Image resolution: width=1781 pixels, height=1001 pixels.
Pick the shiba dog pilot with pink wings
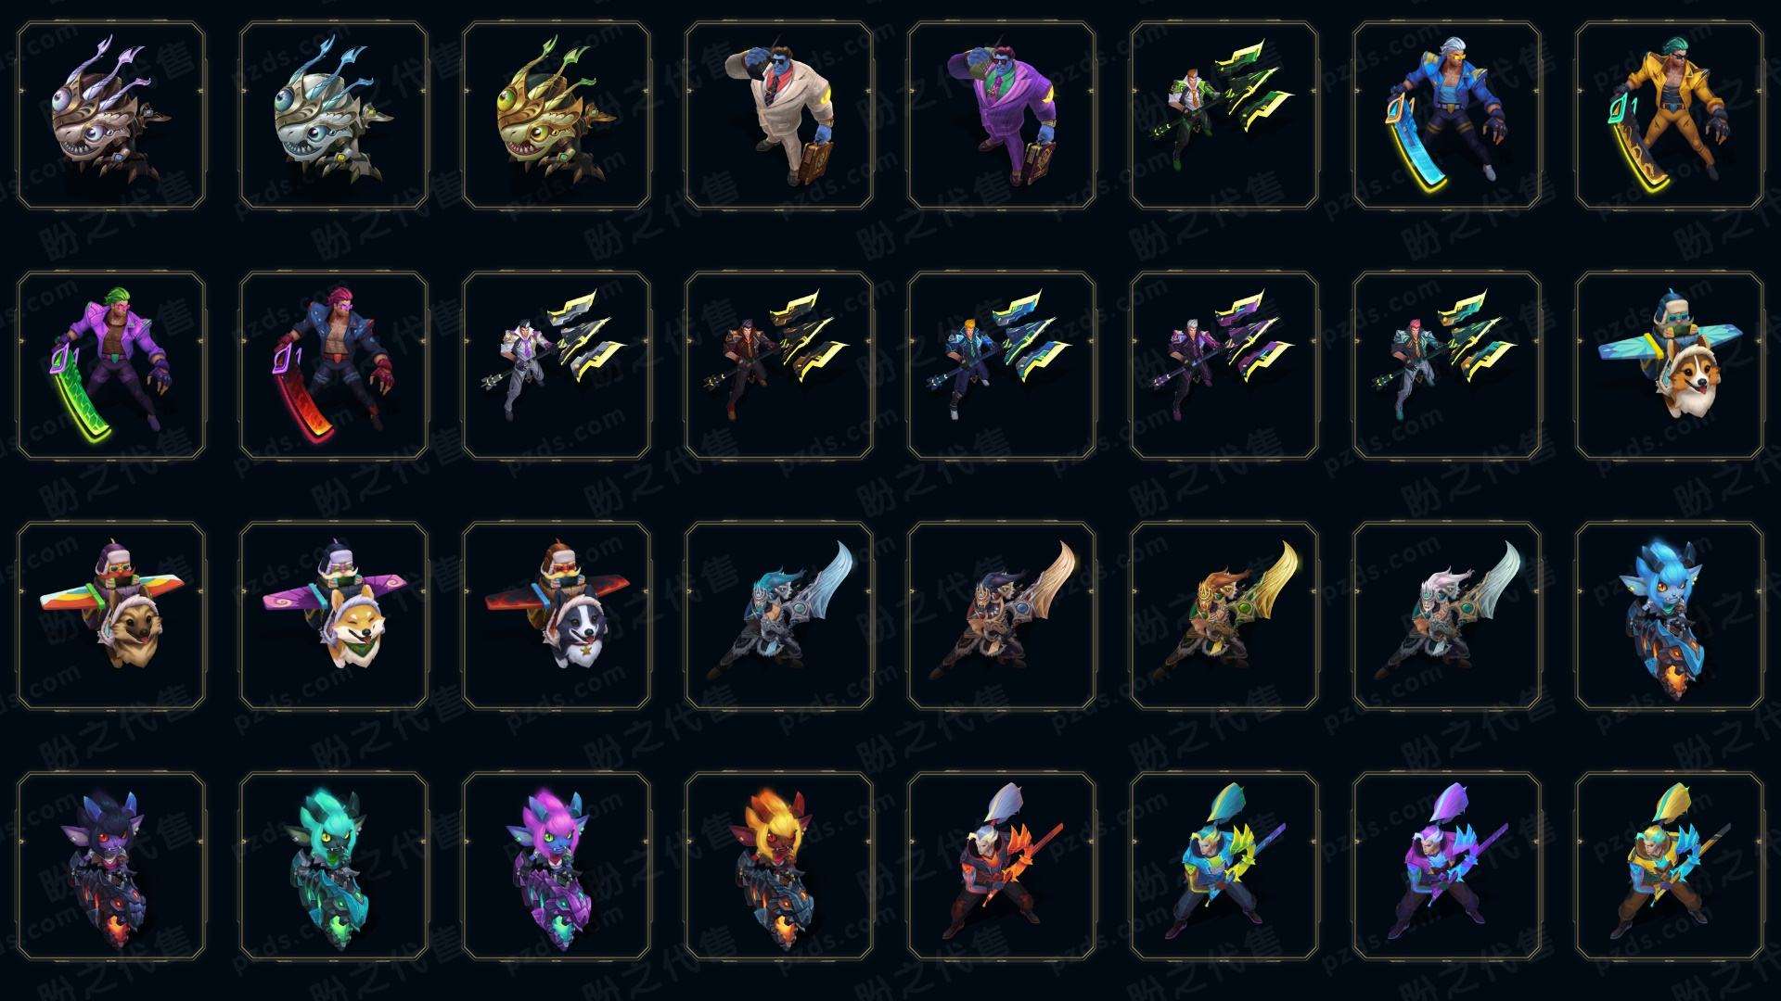pos(334,615)
